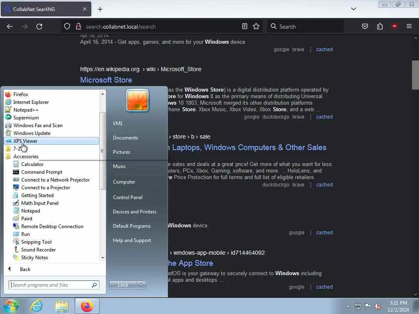Open Sound Recorder
This screenshot has height=314, width=419.
click(38, 249)
